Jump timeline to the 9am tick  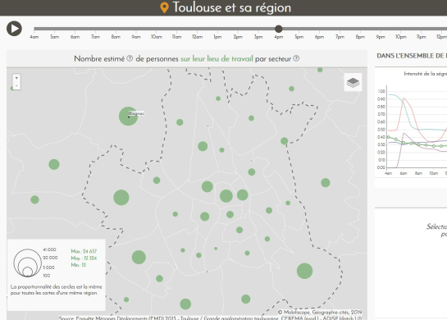point(136,37)
